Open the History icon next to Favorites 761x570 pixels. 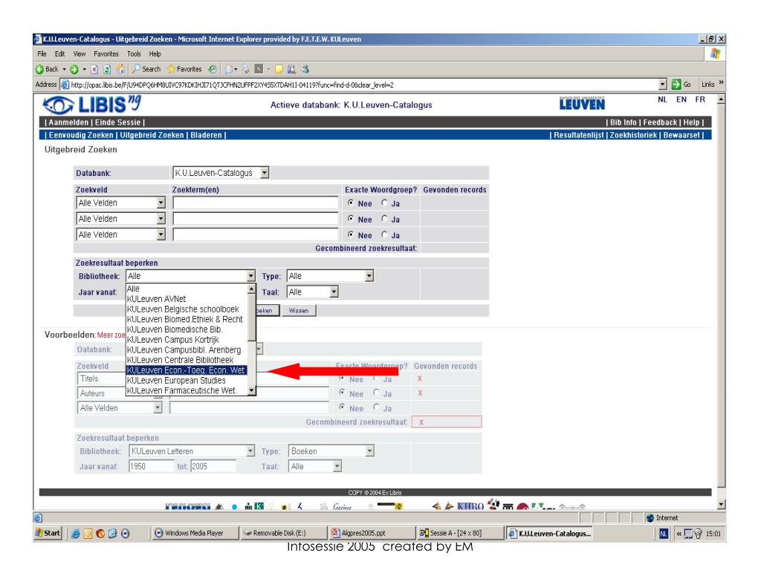pyautogui.click(x=213, y=69)
